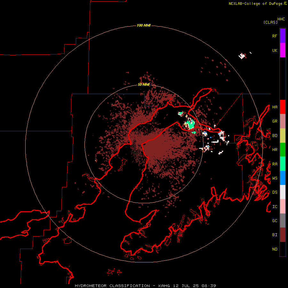
Task: Select the IC light pink legend swatch
Action: coord(283,206)
